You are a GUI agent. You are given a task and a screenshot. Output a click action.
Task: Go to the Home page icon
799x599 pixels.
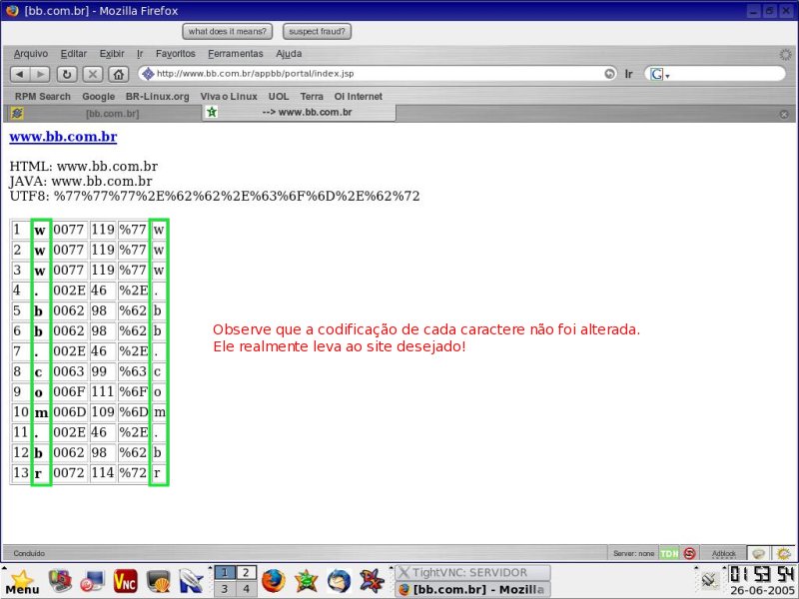click(119, 74)
